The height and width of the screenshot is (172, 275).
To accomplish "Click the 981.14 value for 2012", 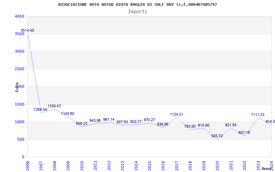I will coord(109,120).
